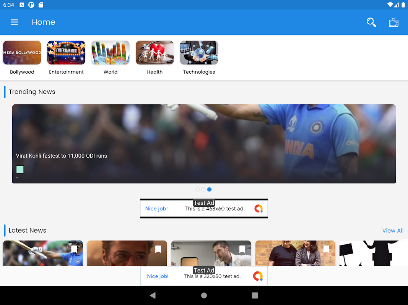Click the Entertainment label text
This screenshot has width=408, height=305.
click(x=67, y=72)
